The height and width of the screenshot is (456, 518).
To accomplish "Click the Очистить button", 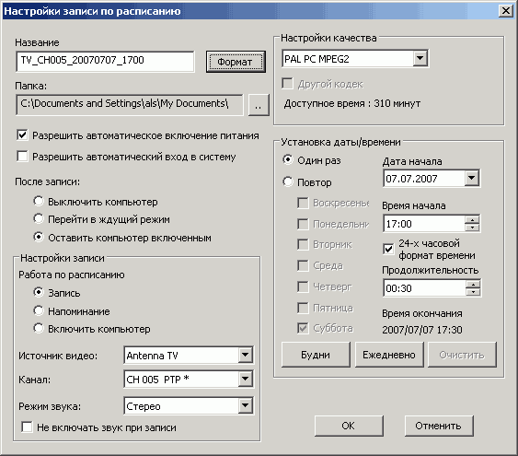I will click(x=462, y=355).
